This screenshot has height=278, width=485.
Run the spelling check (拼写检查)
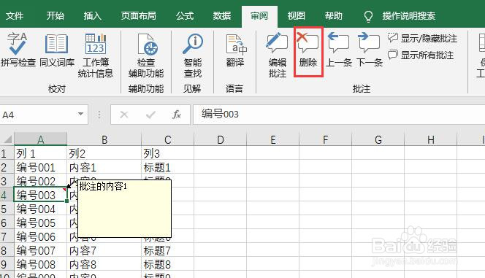[x=18, y=50]
